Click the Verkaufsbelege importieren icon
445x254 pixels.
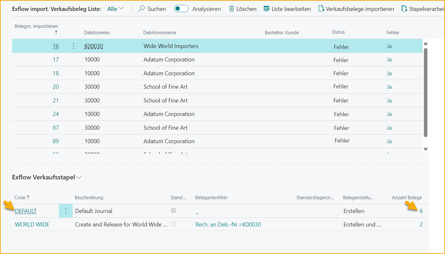(321, 9)
